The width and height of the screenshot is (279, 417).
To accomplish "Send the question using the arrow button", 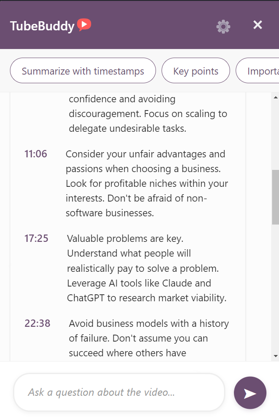I will 250,393.
